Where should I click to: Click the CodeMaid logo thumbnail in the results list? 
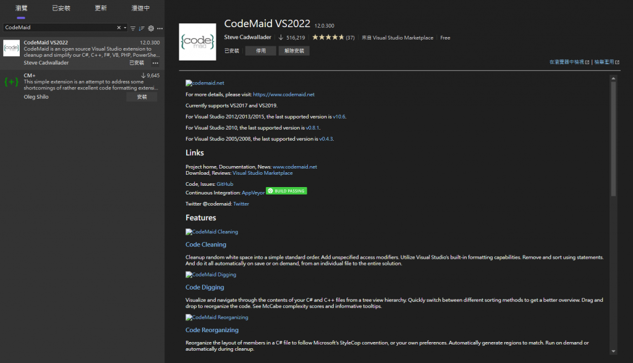11,48
